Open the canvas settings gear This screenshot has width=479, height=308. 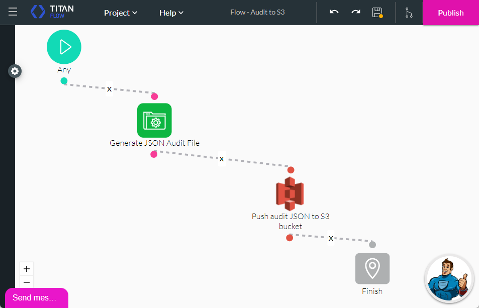15,71
